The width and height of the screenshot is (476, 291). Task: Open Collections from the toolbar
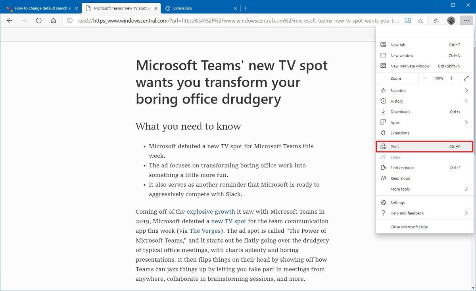436,20
